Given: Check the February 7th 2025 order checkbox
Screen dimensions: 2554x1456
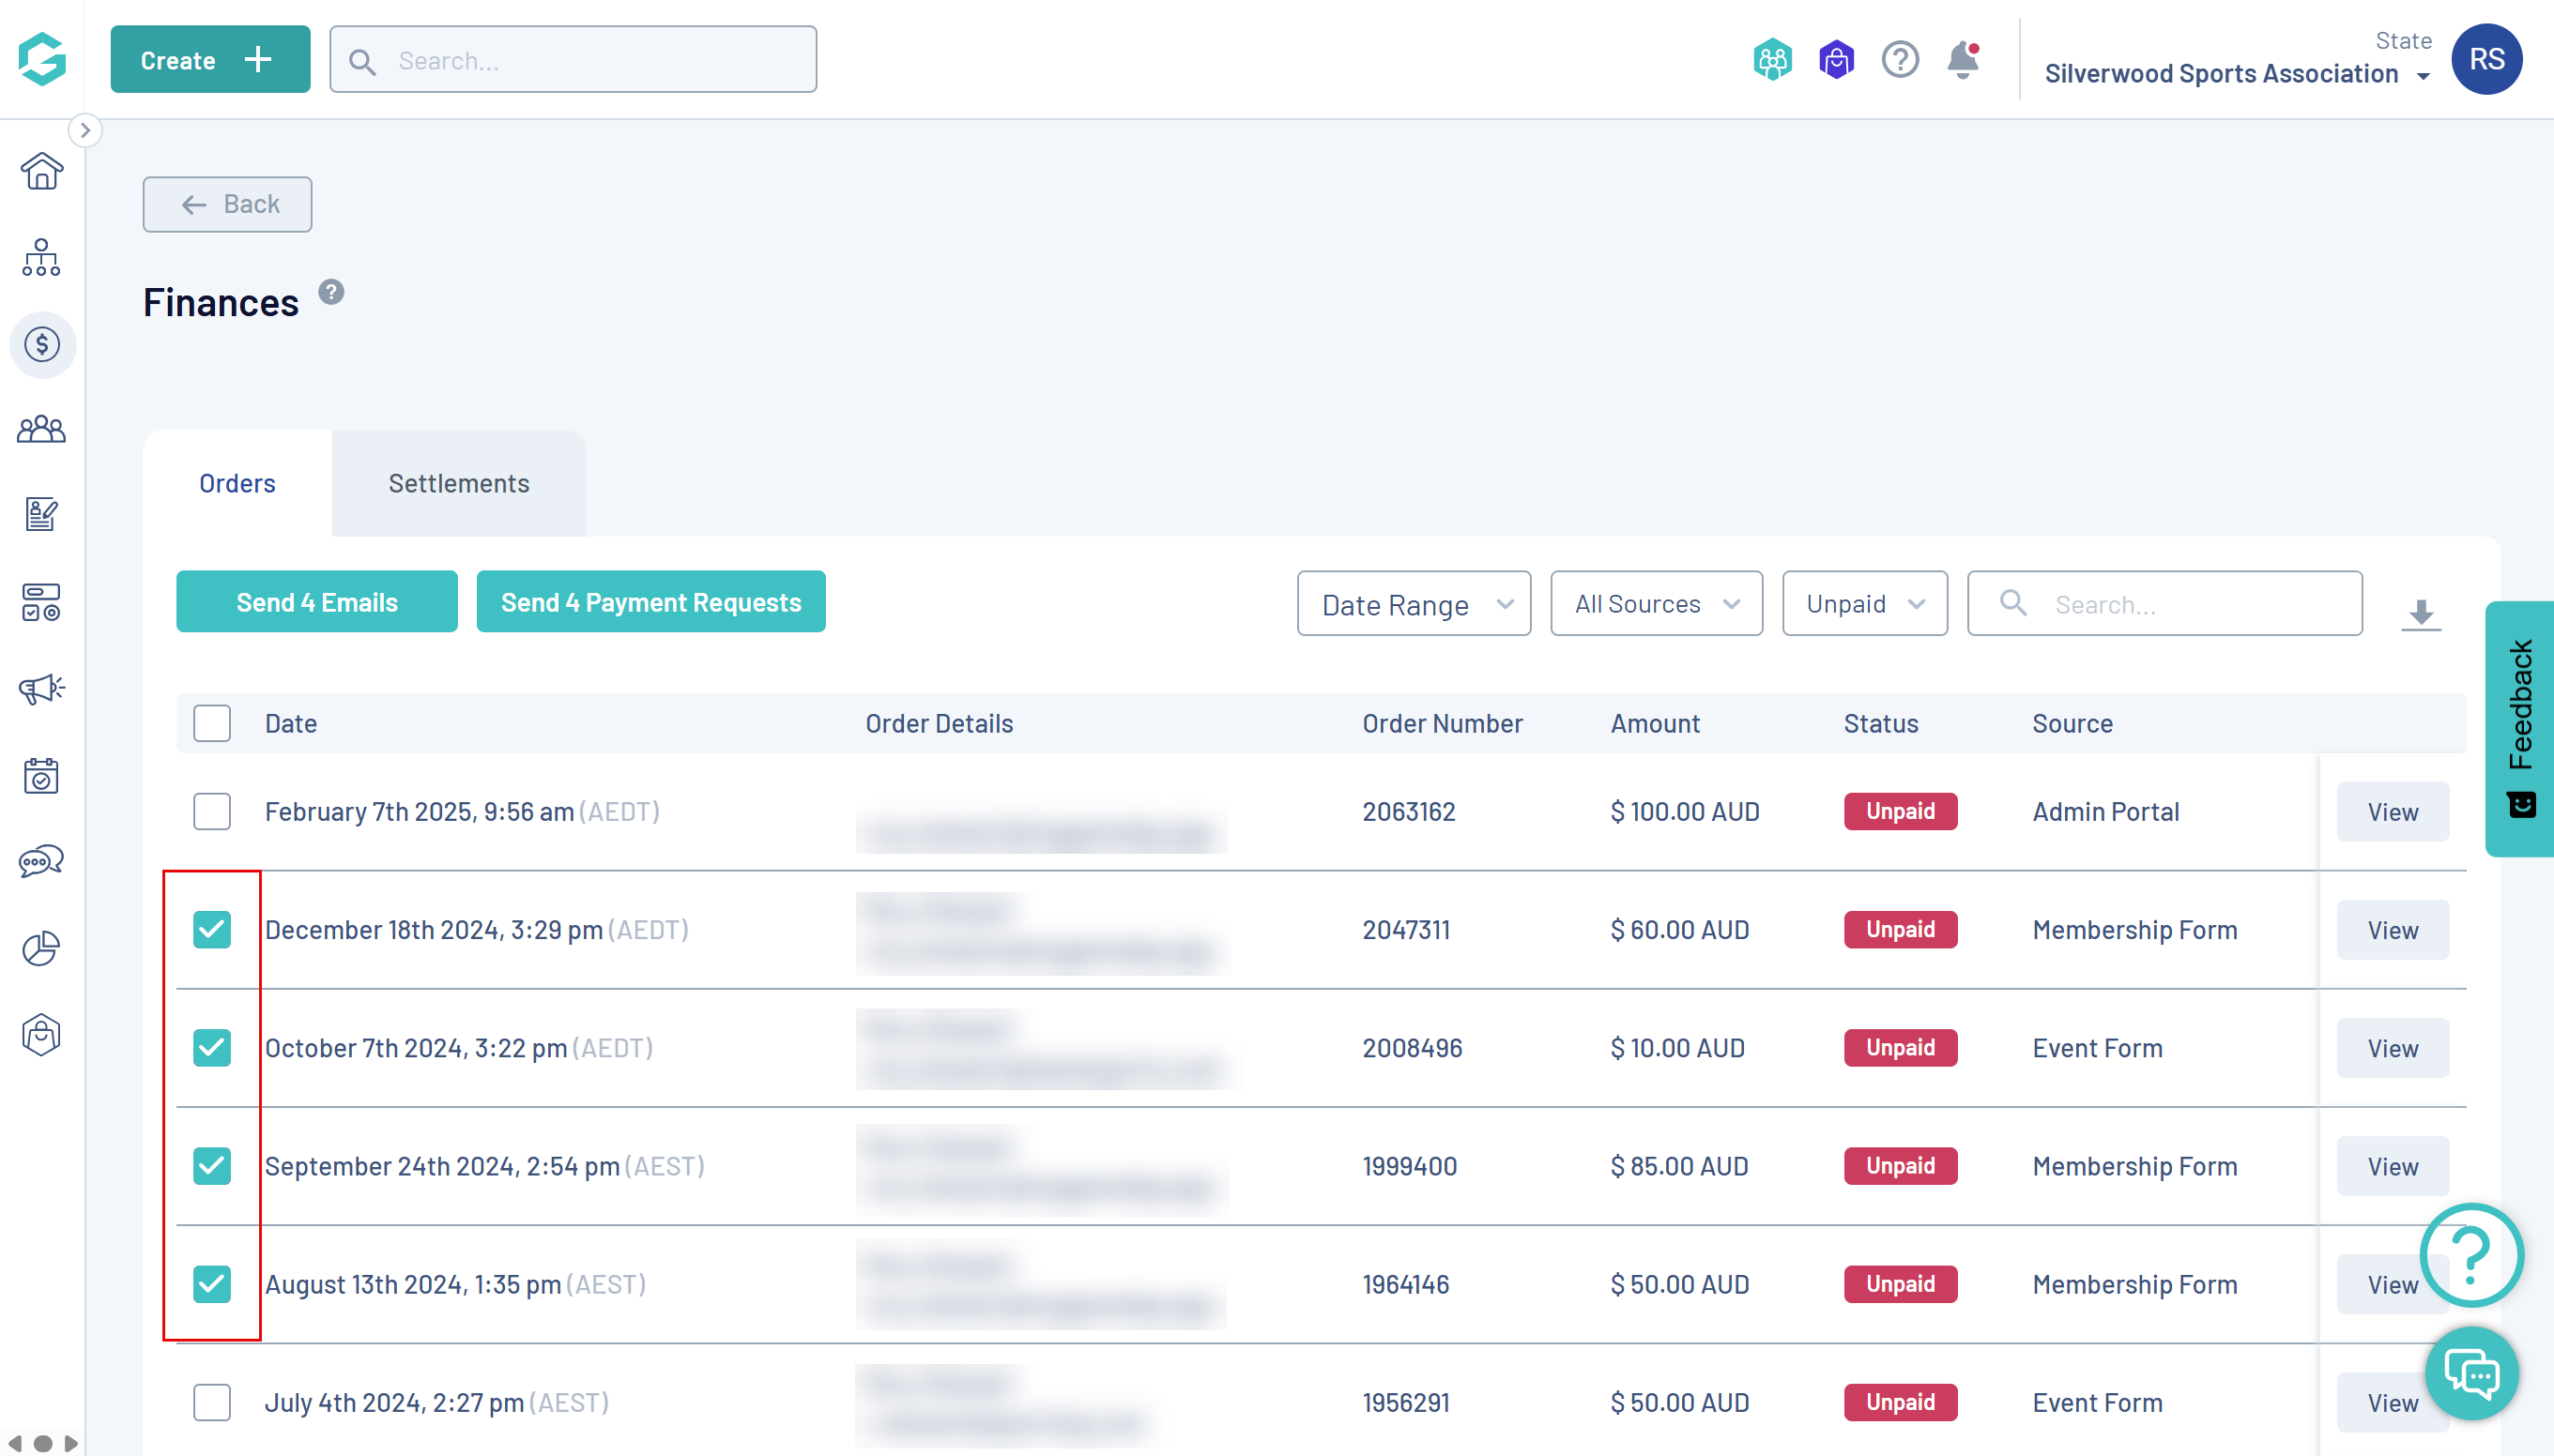Looking at the screenshot, I should pyautogui.click(x=212, y=811).
